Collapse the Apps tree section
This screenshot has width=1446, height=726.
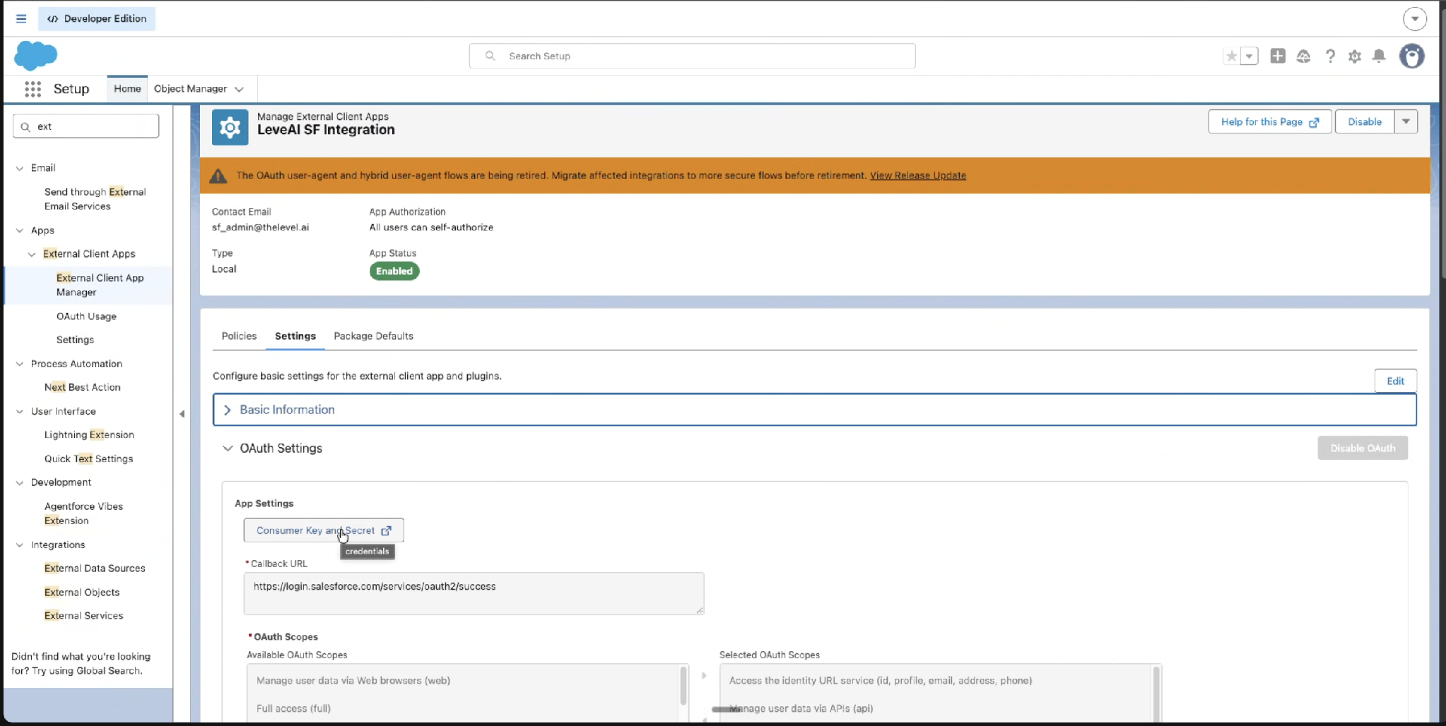click(x=20, y=231)
